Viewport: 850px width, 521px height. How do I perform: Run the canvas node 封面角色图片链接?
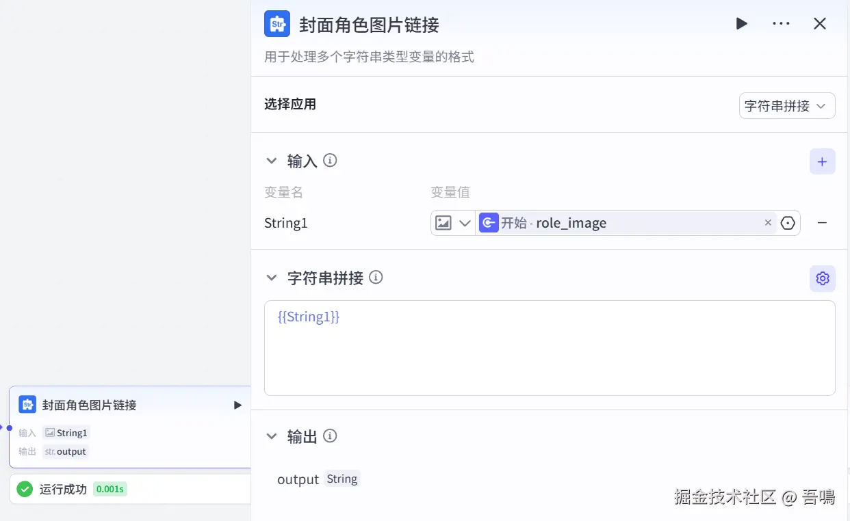click(237, 405)
